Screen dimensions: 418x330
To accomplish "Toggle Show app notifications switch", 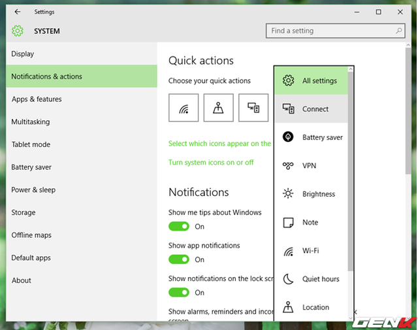I will (x=179, y=259).
